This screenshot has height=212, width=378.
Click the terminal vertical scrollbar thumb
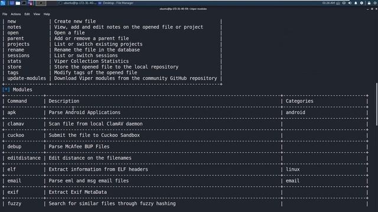coord(377,104)
